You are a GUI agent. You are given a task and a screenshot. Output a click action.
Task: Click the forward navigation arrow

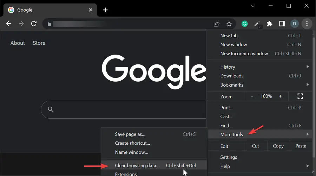tap(21, 24)
